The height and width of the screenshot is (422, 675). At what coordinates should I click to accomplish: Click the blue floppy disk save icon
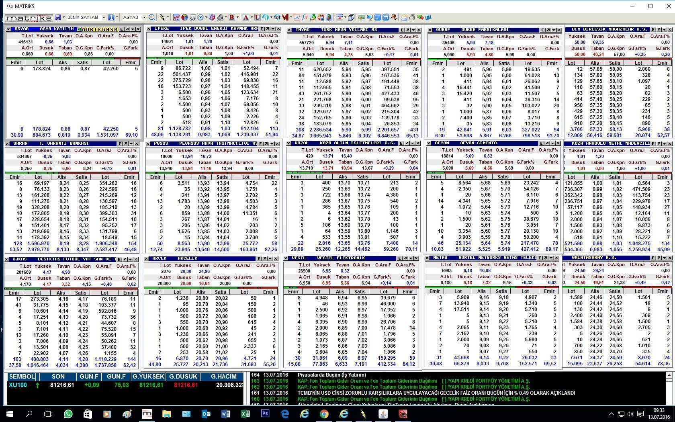click(58, 17)
